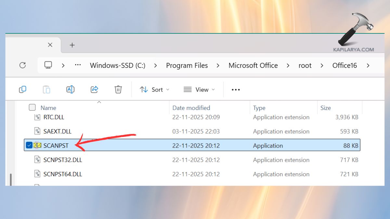The height and width of the screenshot is (219, 390).
Task: Click the This PC monitor icon
Action: tap(48, 65)
